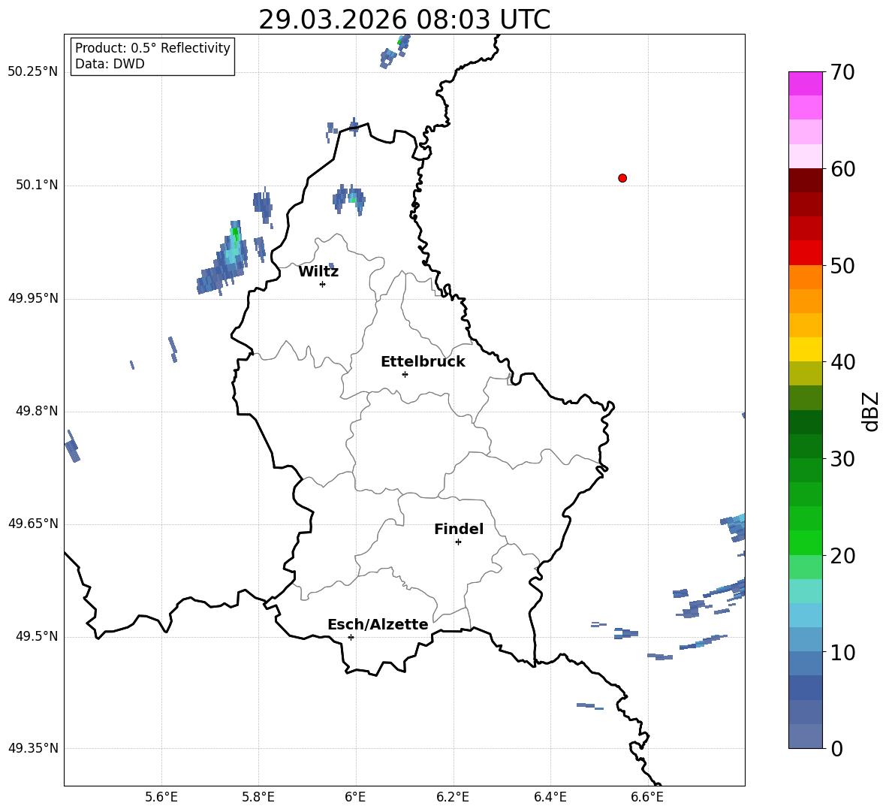Click the red radar site dot
Screen dimensions: 889x812
coord(622,178)
